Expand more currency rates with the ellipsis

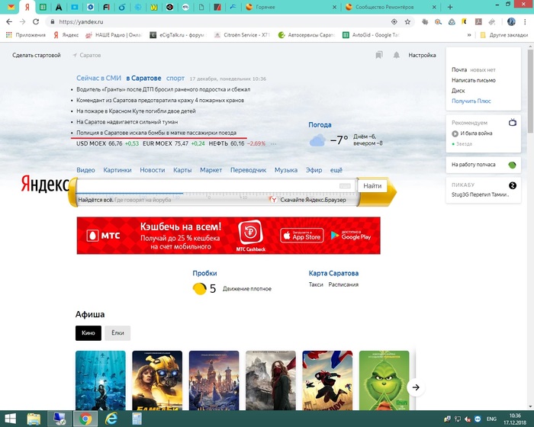point(273,143)
